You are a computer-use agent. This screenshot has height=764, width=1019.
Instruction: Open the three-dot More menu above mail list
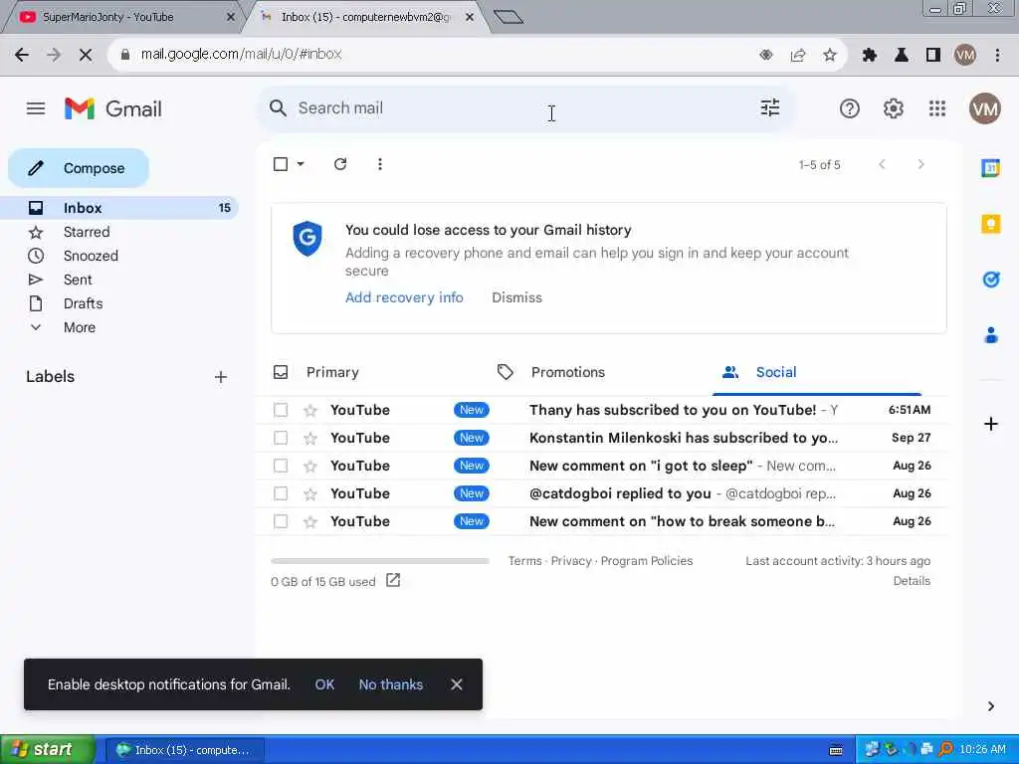point(380,164)
